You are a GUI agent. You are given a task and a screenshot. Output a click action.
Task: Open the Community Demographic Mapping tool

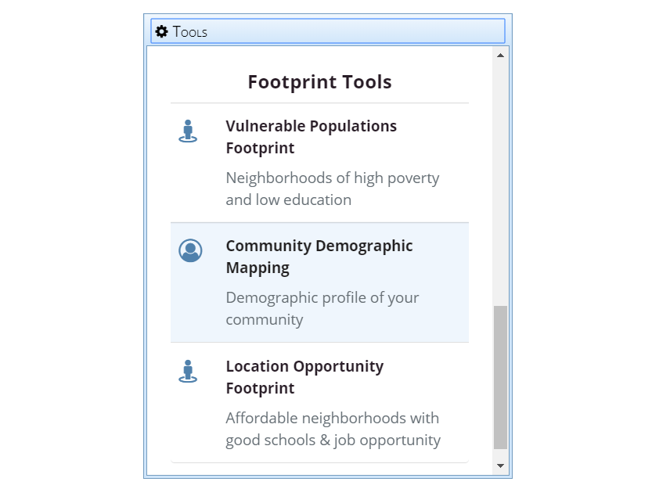319,257
